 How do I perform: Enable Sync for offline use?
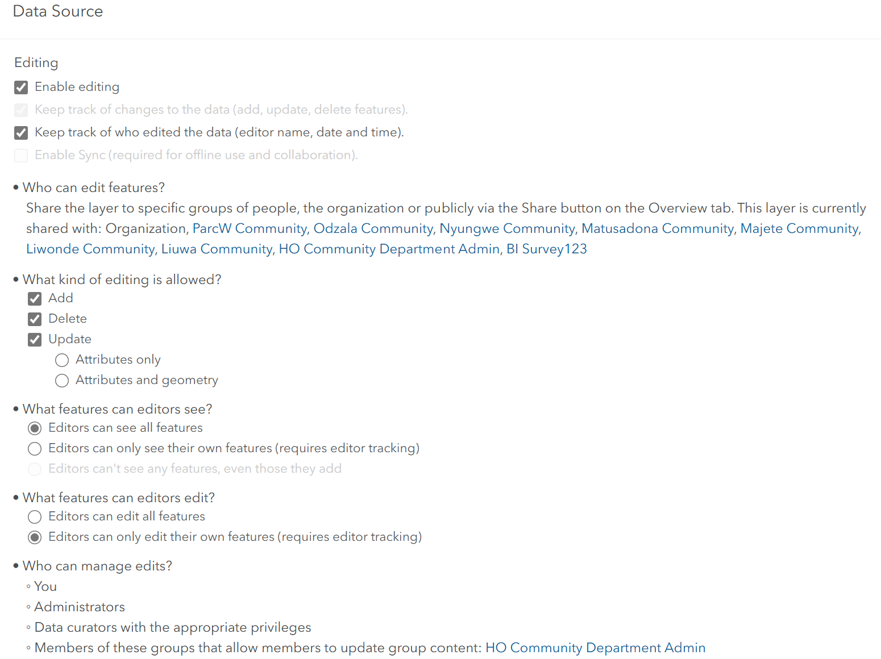(x=21, y=155)
